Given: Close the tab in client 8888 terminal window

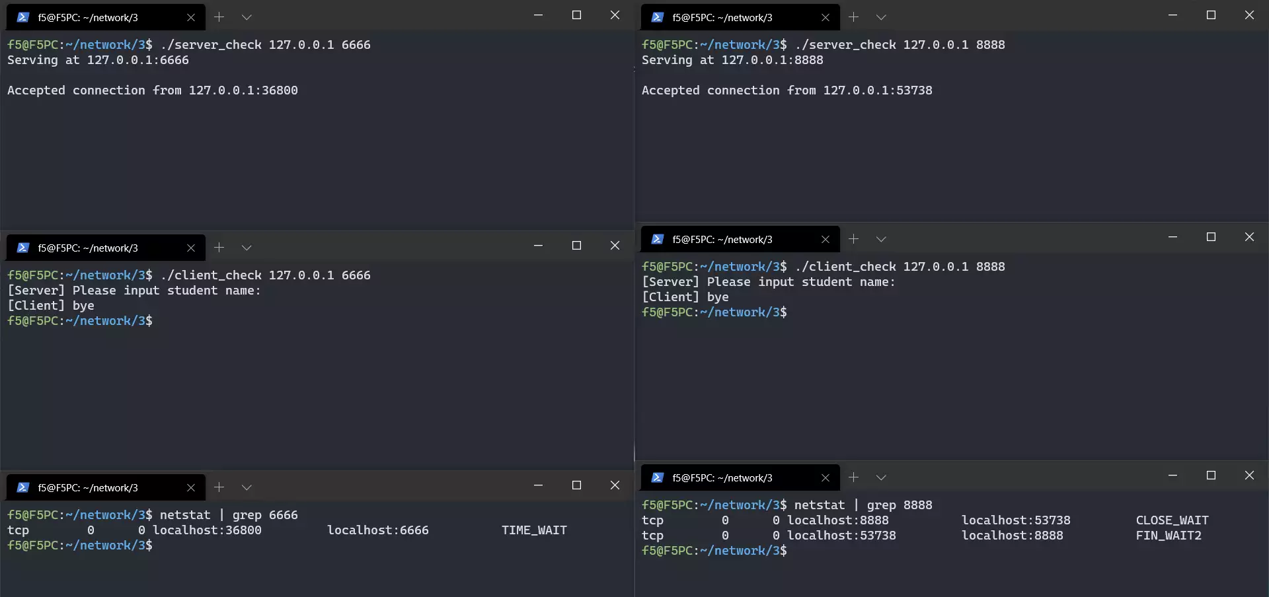Looking at the screenshot, I should click(x=825, y=239).
